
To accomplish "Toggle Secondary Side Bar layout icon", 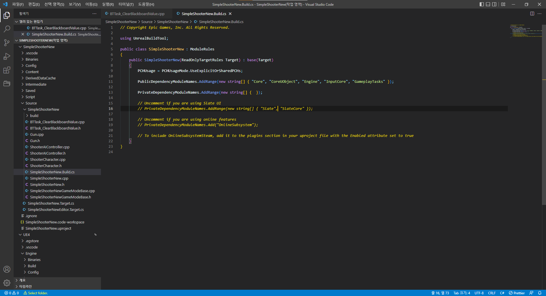I will click(x=495, y=4).
